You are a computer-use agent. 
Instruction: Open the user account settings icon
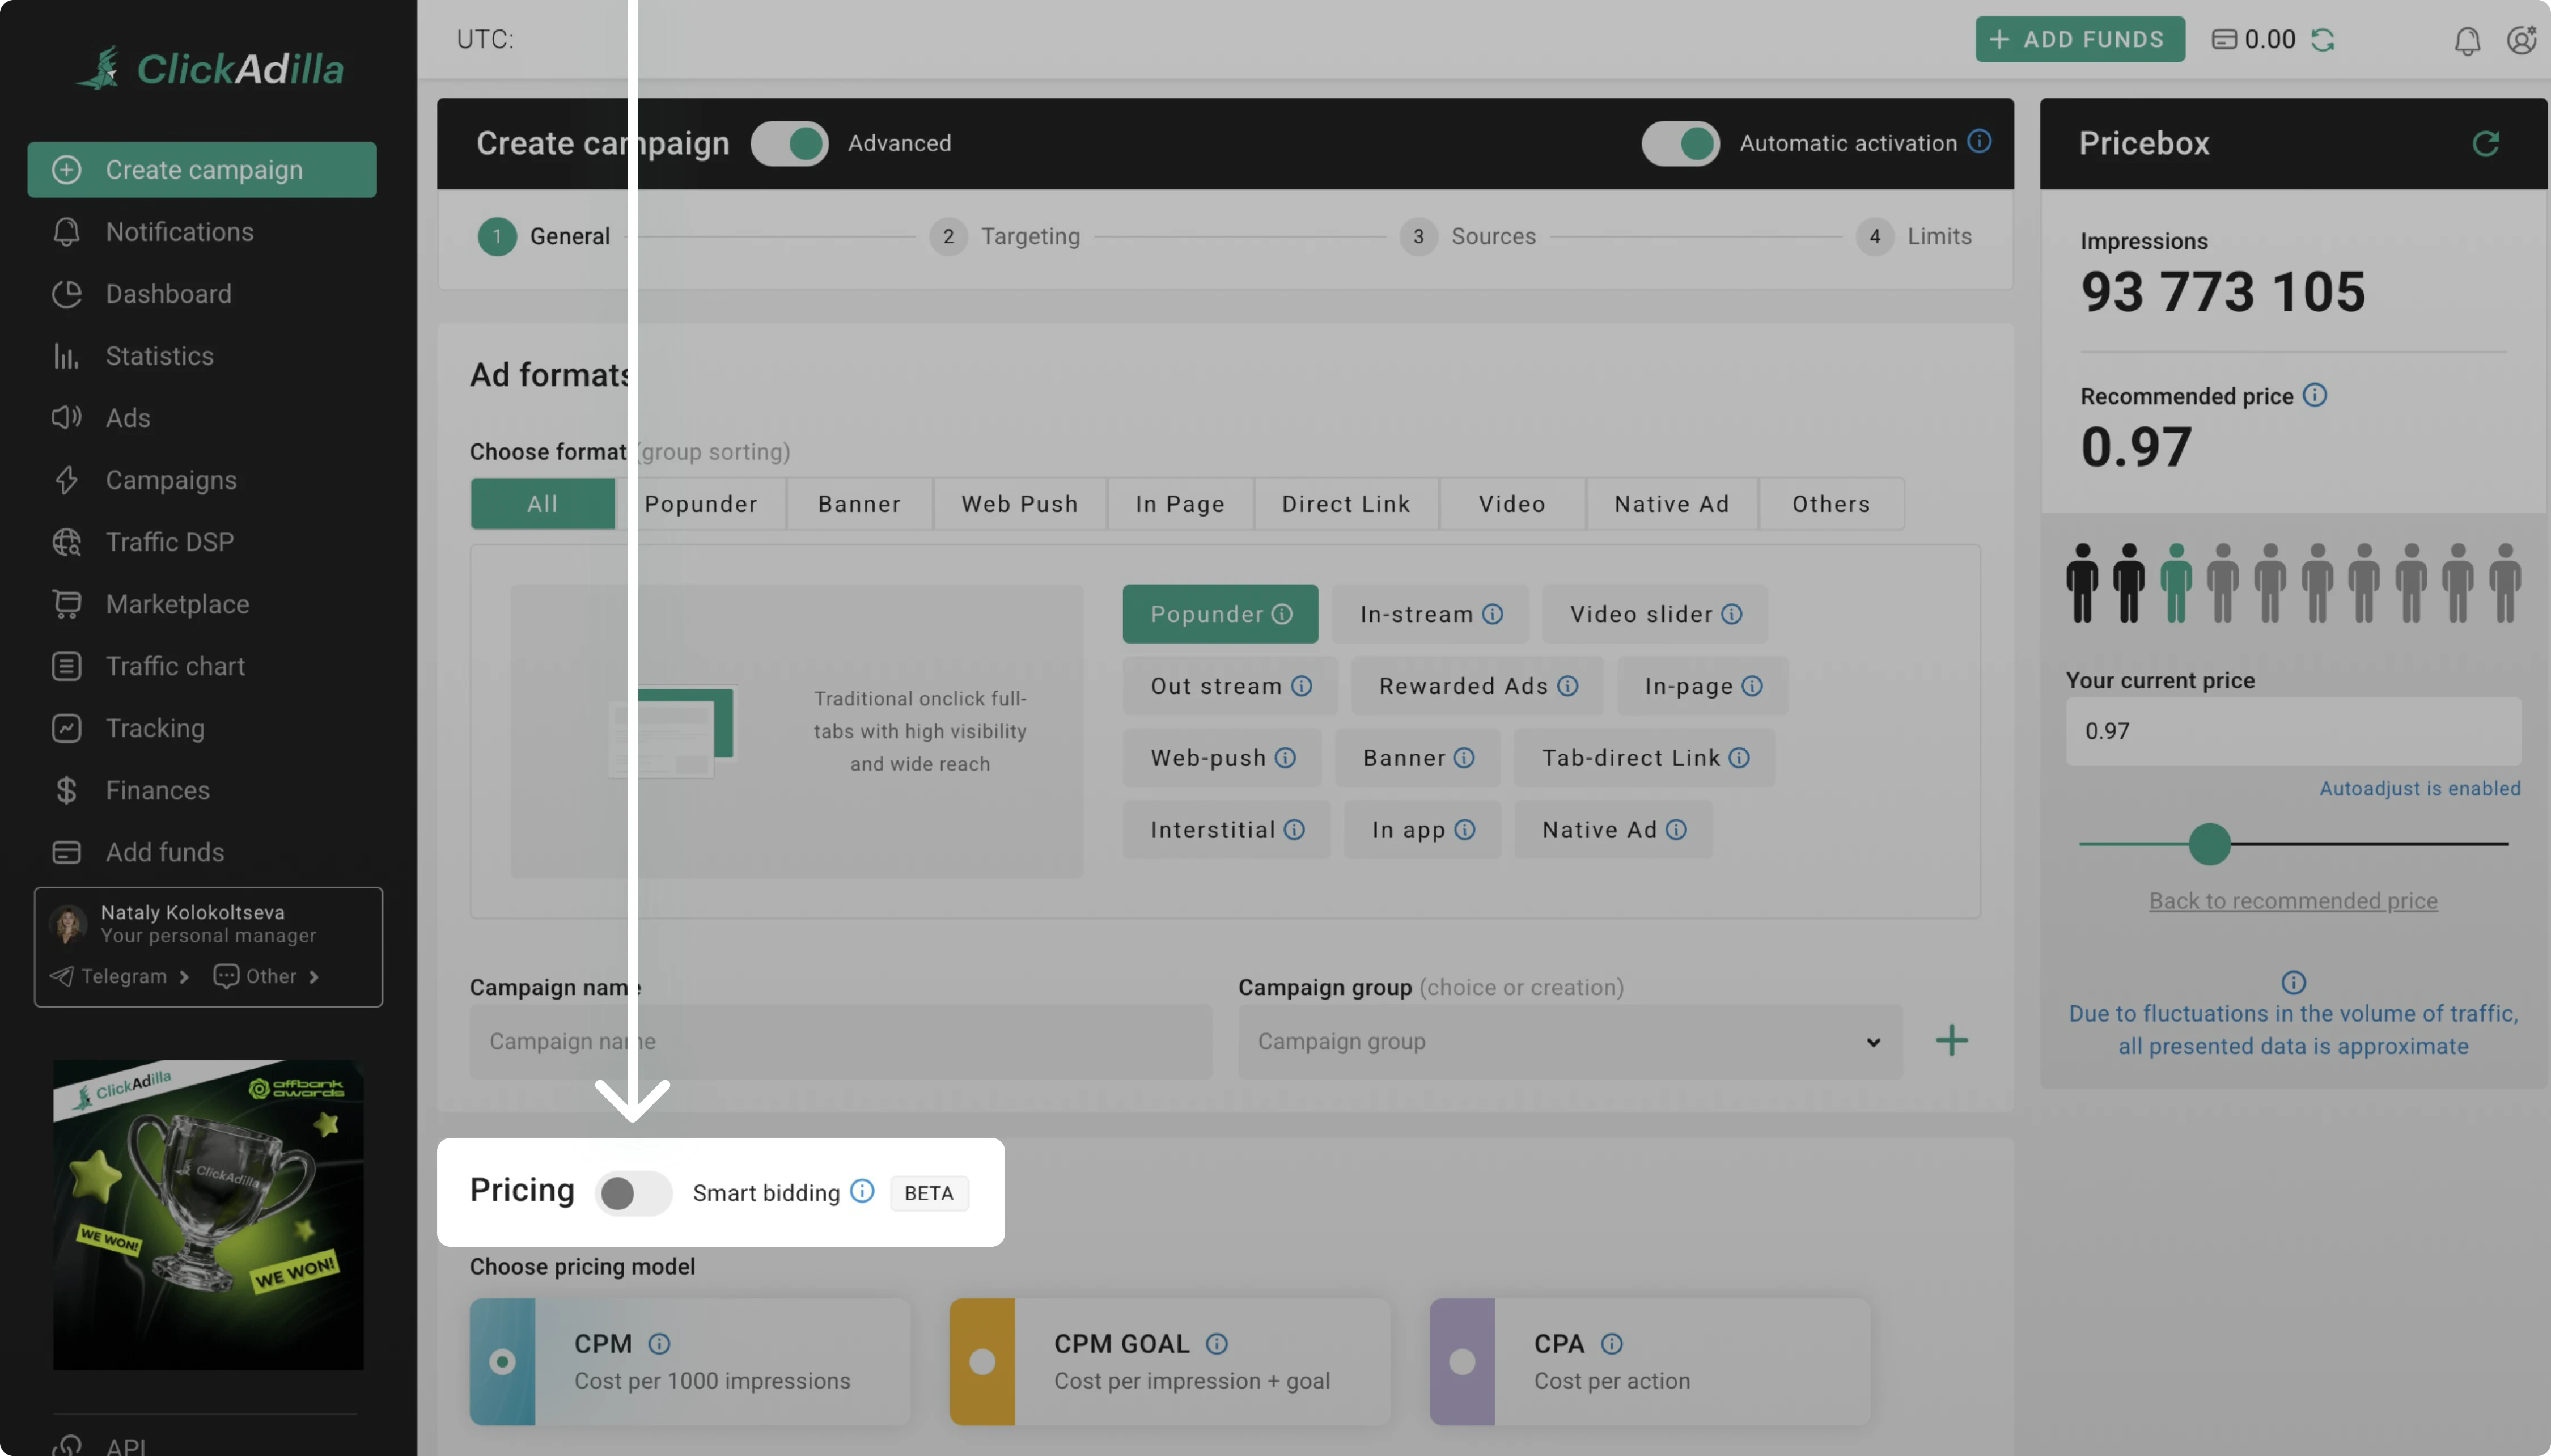2521,40
